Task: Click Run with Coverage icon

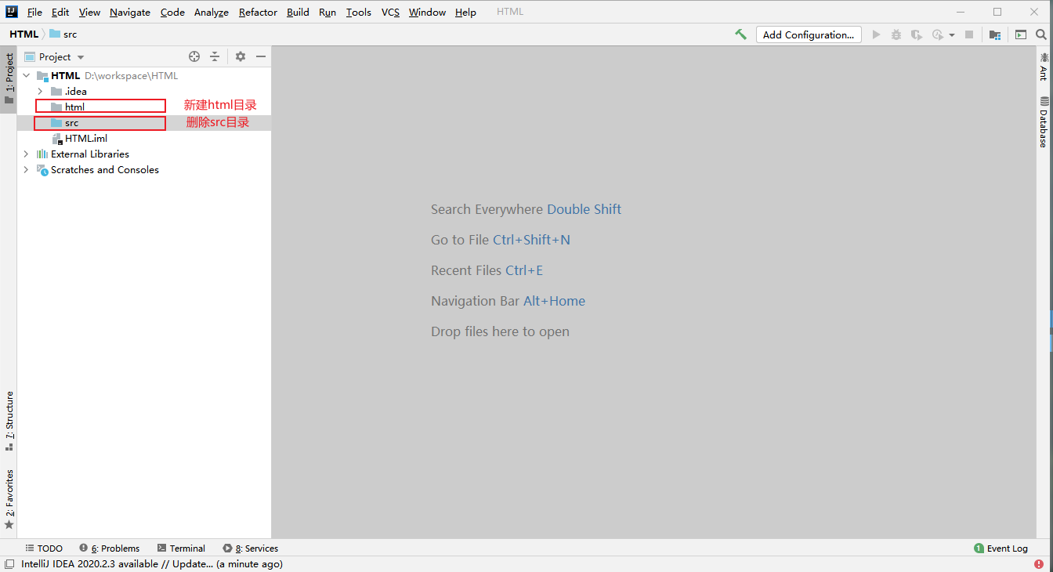Action: (x=916, y=34)
